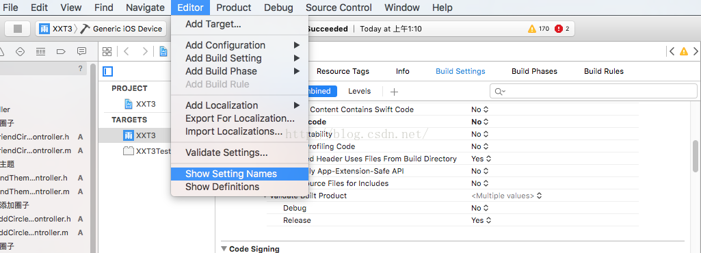701x253 pixels.
Task: Open the related items grid icon
Action: click(x=107, y=51)
